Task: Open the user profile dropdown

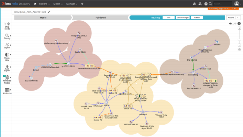Action: (238, 4)
